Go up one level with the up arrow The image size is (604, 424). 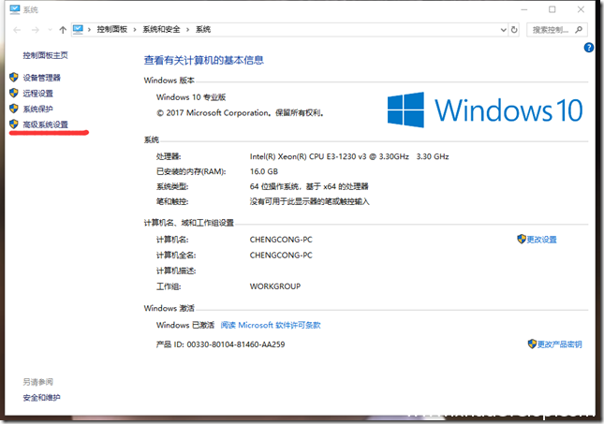pyautogui.click(x=62, y=30)
